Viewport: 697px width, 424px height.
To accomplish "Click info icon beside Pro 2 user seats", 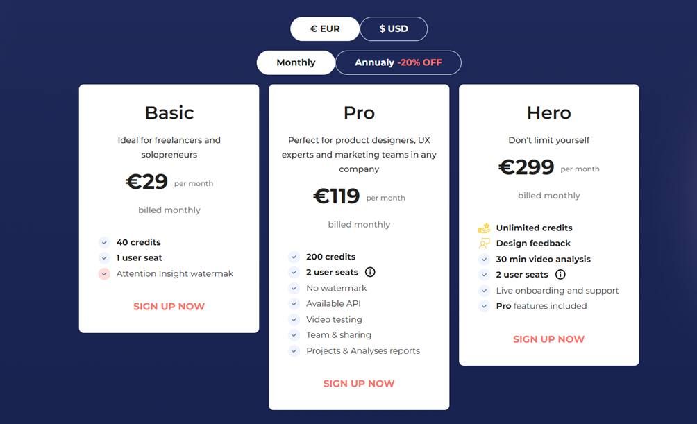I will point(370,272).
